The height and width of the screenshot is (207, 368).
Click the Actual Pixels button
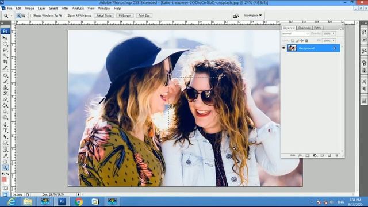pos(104,16)
